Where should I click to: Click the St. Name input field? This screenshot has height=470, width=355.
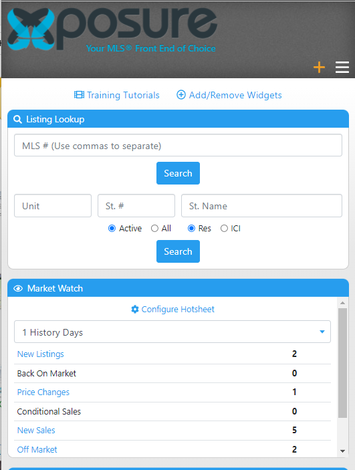pyautogui.click(x=261, y=206)
